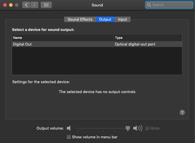Select the Output tab
The height and width of the screenshot is (143, 195).
[x=105, y=20]
